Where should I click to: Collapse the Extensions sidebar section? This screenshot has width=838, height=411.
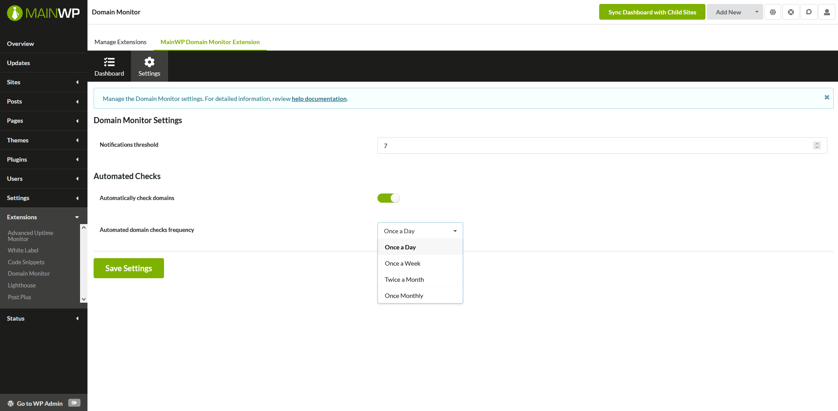point(77,217)
